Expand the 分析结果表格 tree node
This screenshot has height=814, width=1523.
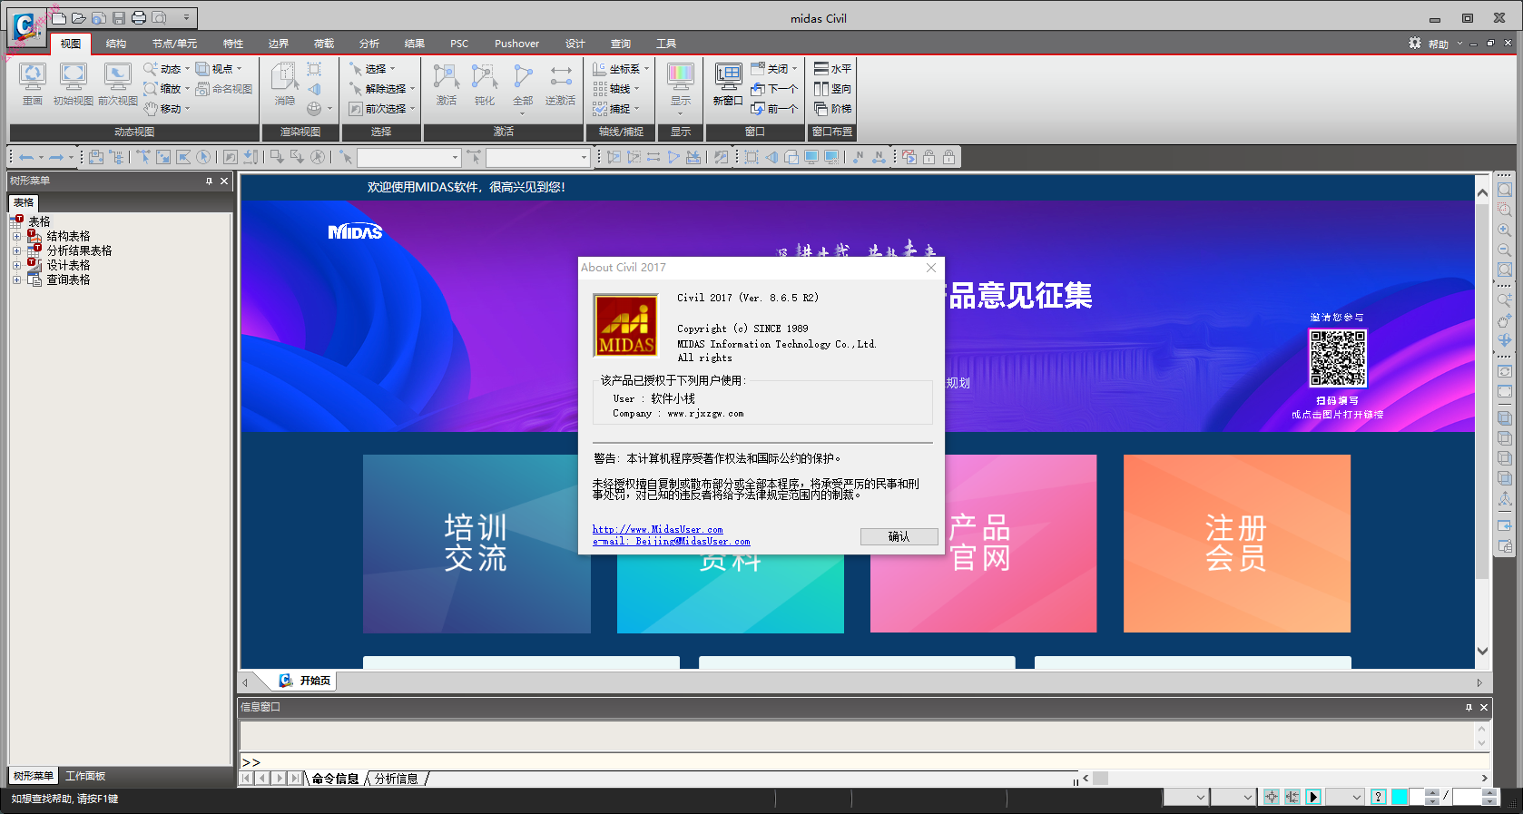pyautogui.click(x=16, y=251)
